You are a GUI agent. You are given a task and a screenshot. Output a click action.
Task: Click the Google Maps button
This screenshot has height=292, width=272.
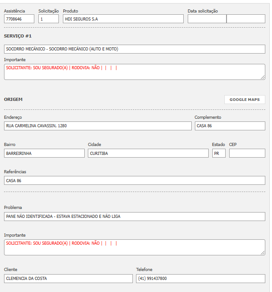(244, 100)
